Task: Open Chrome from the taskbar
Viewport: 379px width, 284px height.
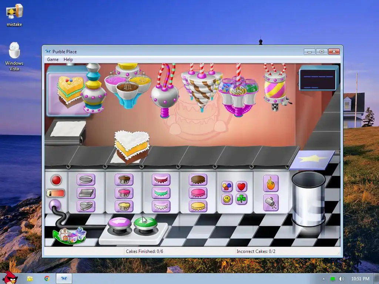Action: tap(47, 278)
